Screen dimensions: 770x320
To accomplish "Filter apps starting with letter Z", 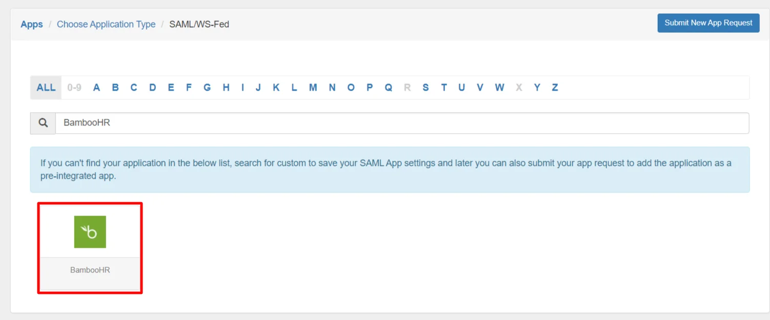I will [x=555, y=87].
